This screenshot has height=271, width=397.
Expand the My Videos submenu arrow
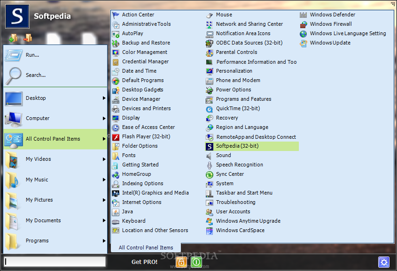[104, 159]
